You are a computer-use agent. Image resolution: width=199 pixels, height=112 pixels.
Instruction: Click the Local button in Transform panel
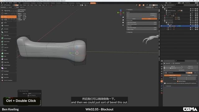[x=149, y=19]
